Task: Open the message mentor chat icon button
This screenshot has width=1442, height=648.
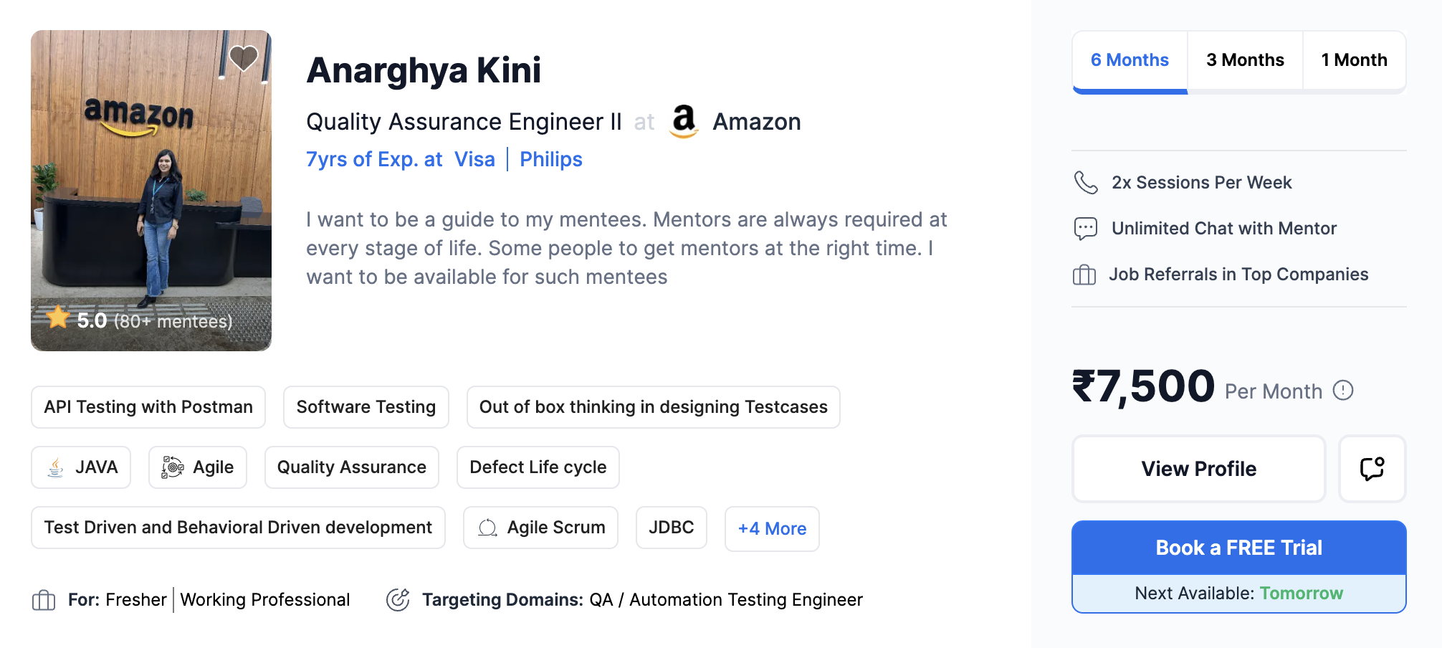Action: pos(1372,469)
